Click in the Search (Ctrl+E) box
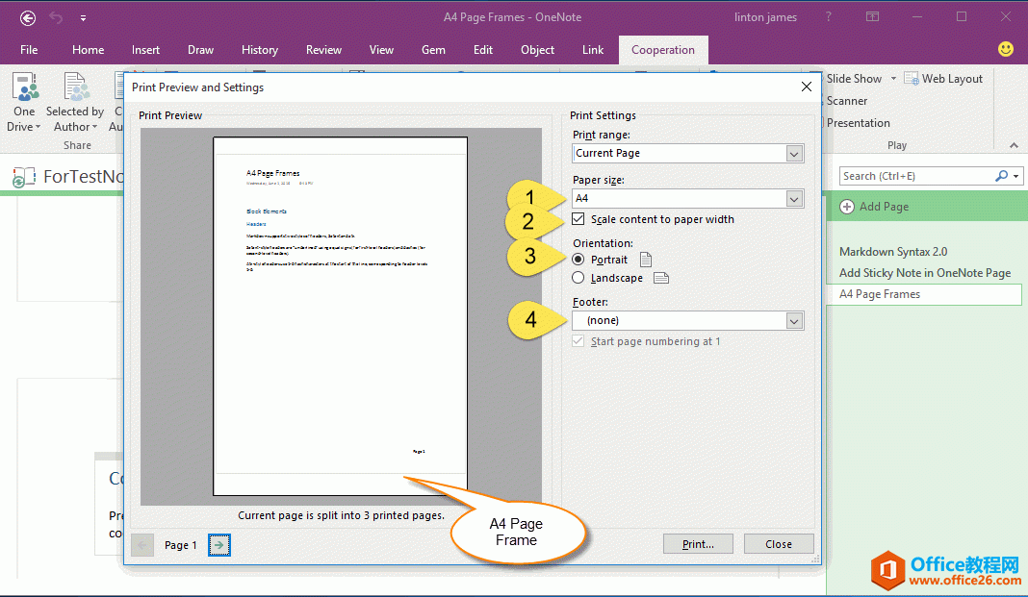The width and height of the screenshot is (1028, 597). (x=916, y=176)
